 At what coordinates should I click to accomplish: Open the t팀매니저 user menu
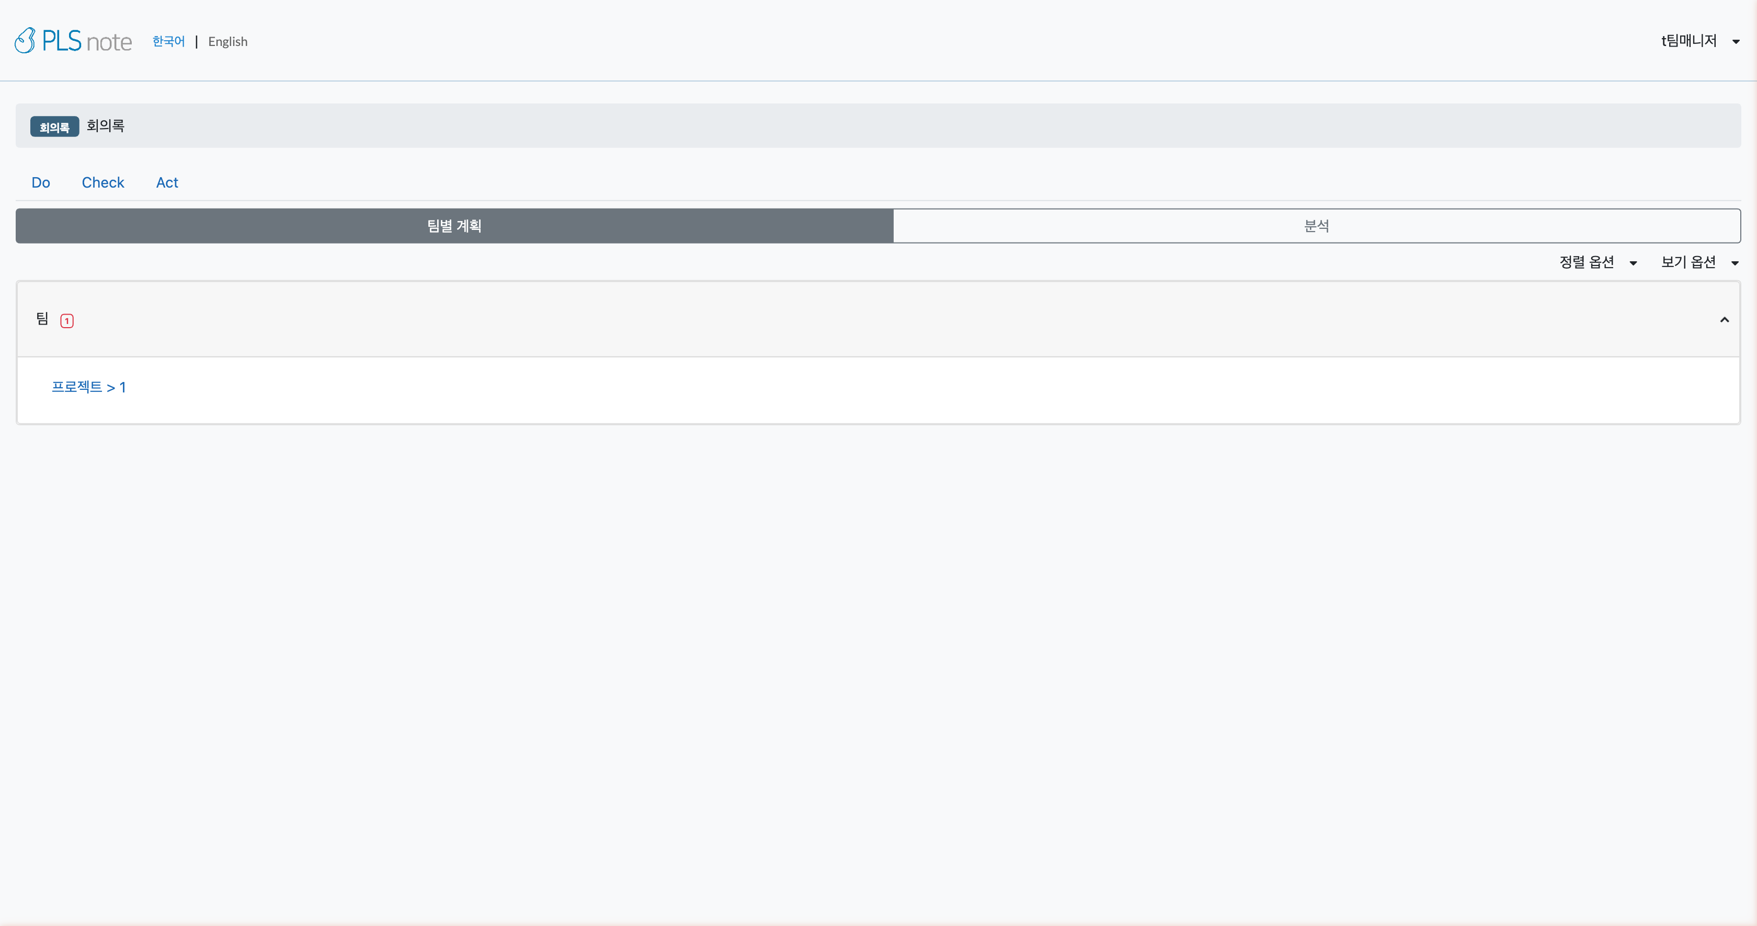(x=1689, y=41)
